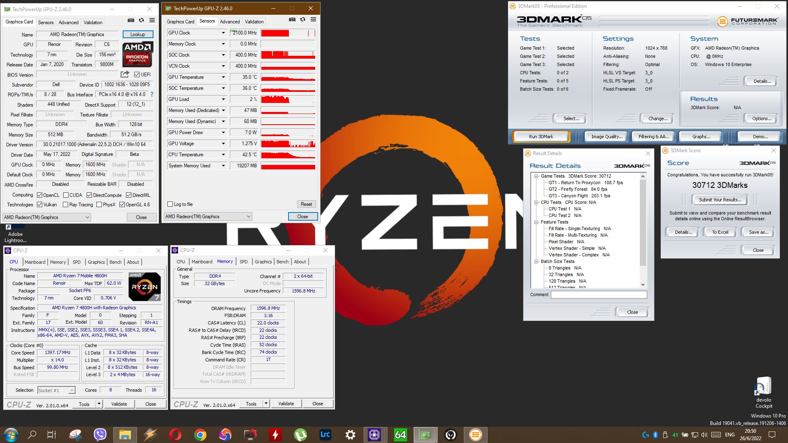The width and height of the screenshot is (788, 443).
Task: Open the Tools dropdown arrow in CPU-Z CPU window
Action: pos(99,404)
